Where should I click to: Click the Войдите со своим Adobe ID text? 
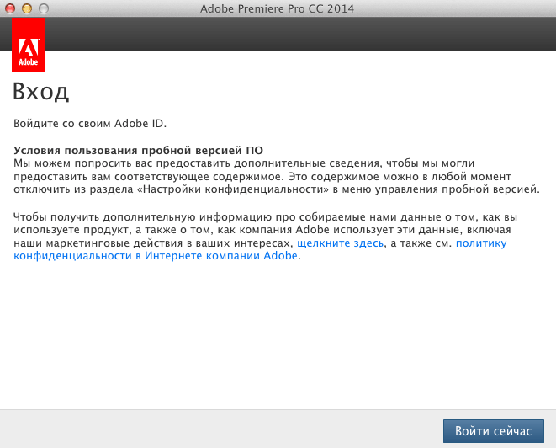90,124
